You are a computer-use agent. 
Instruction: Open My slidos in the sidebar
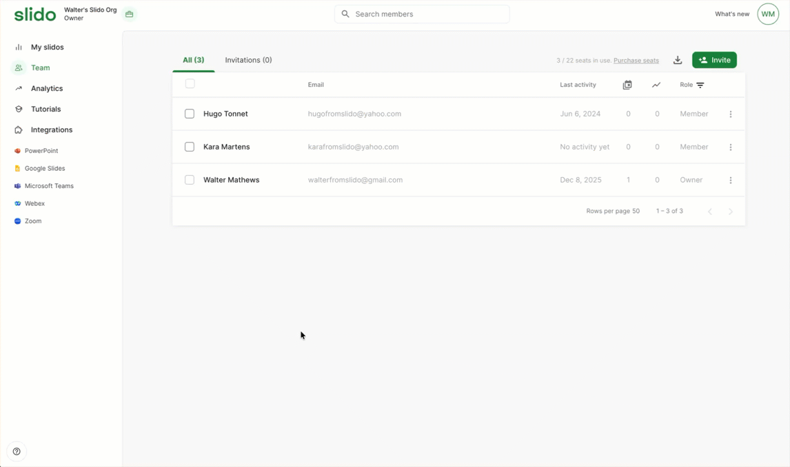[x=48, y=48]
